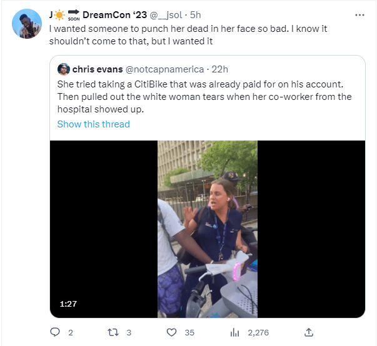This screenshot has height=346, width=377.
Task: Click the 'chris evans' display name
Action: [x=98, y=69]
